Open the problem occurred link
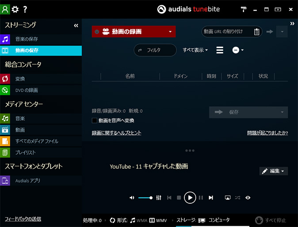The image size is (298, 227). [x=267, y=133]
